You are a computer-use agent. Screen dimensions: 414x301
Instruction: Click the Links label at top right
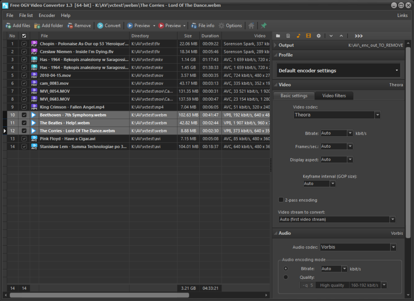coord(402,15)
